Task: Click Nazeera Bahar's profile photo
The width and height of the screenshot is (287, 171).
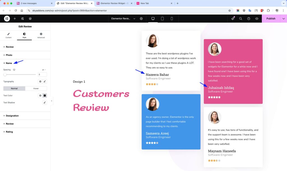Action: coord(152,41)
